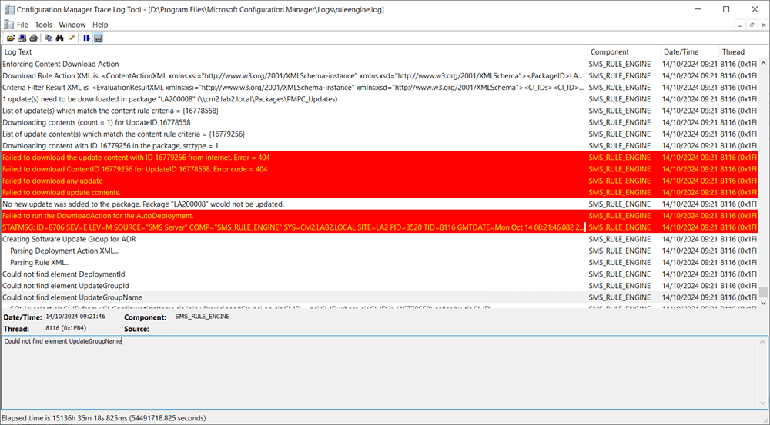770x425 pixels.
Task: Select the 'Download Rule Action XML is' row
Action: click(379, 75)
